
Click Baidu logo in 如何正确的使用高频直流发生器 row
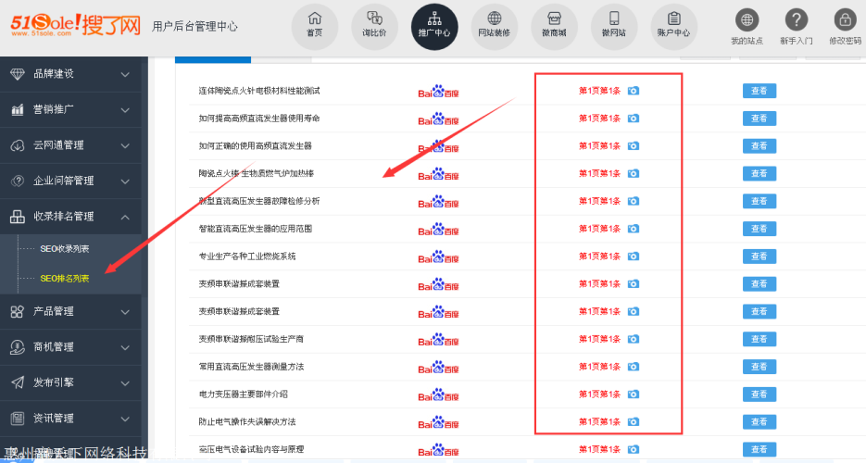[x=438, y=147]
